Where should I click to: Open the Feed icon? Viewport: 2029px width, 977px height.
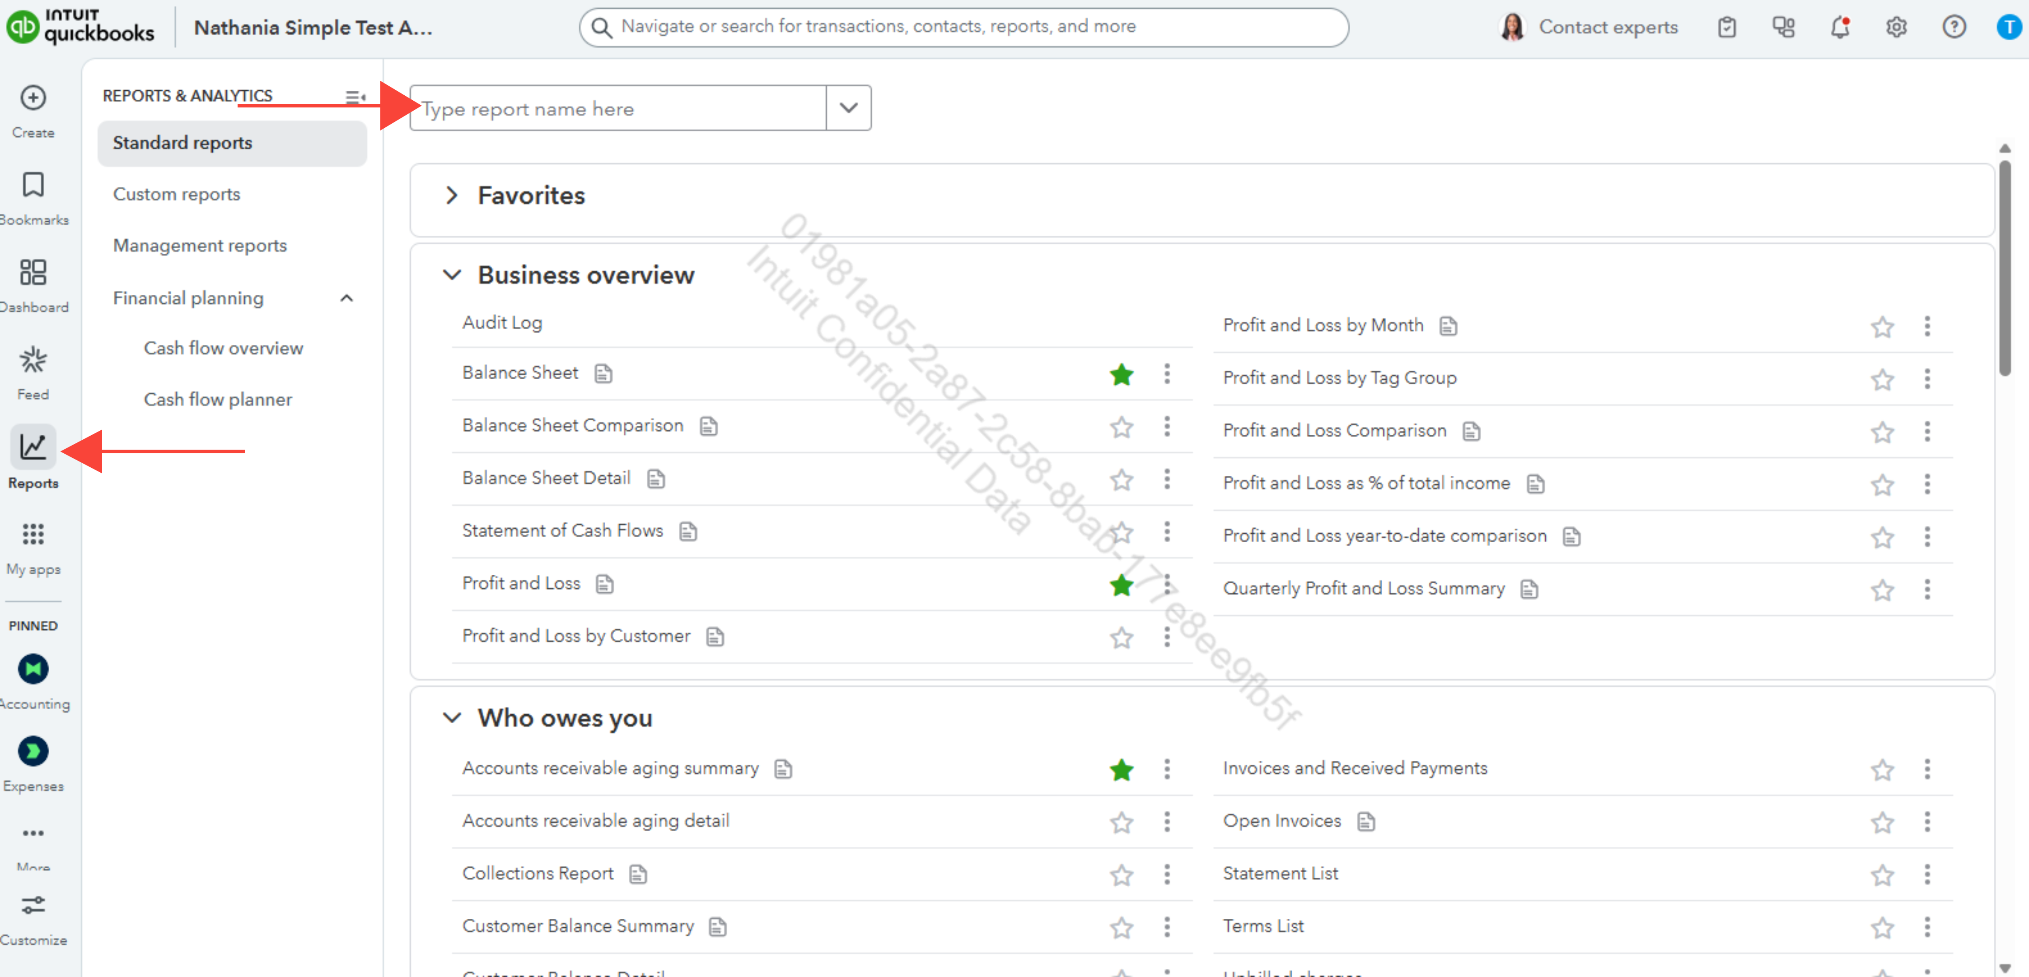[x=33, y=361]
